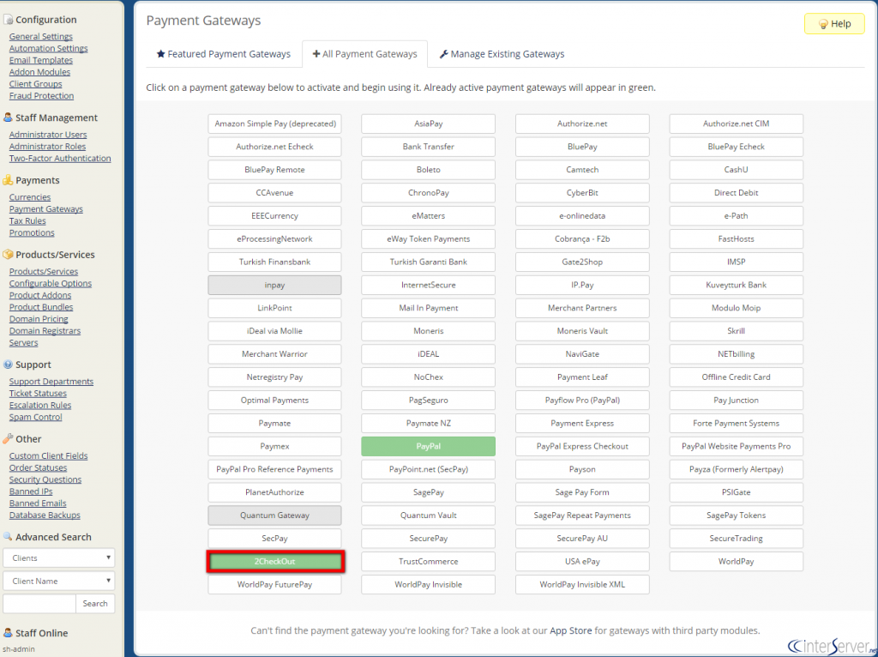The image size is (878, 657).
Task: Open Support Departments link
Action: (51, 382)
